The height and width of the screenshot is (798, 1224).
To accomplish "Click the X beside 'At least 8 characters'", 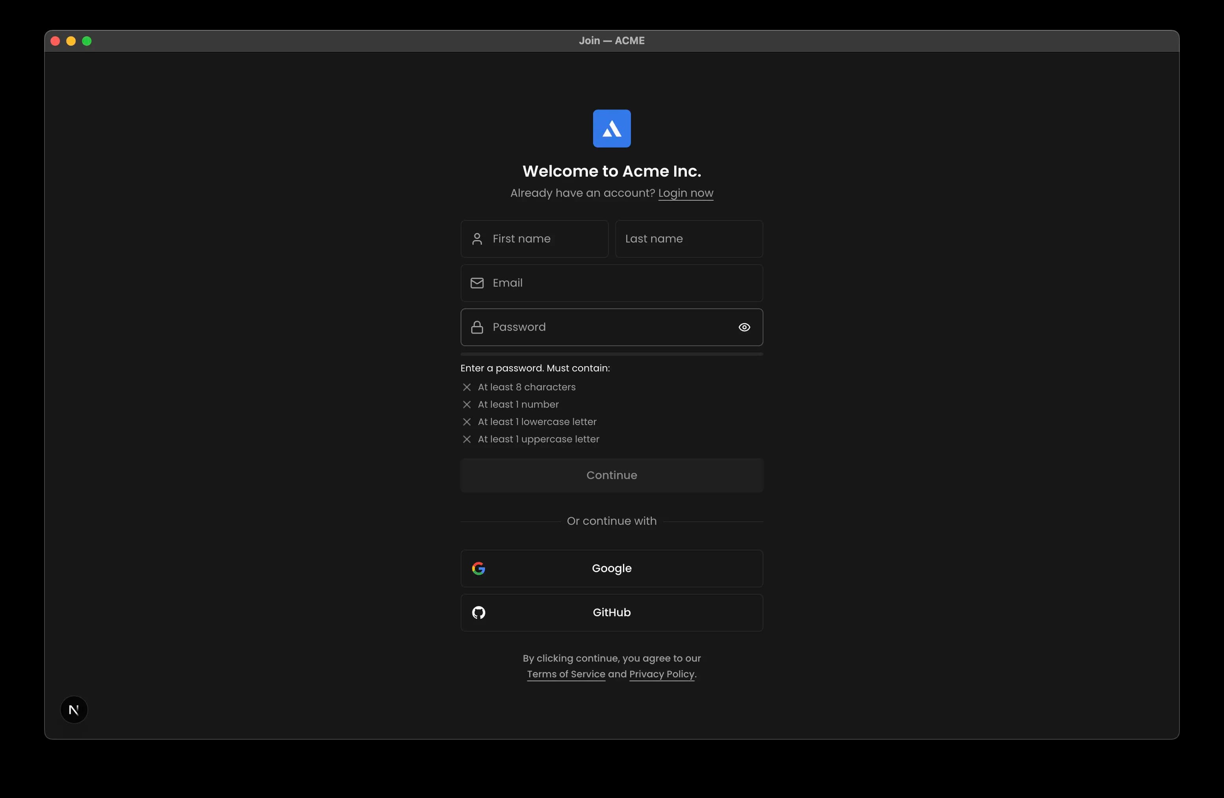I will (x=466, y=387).
